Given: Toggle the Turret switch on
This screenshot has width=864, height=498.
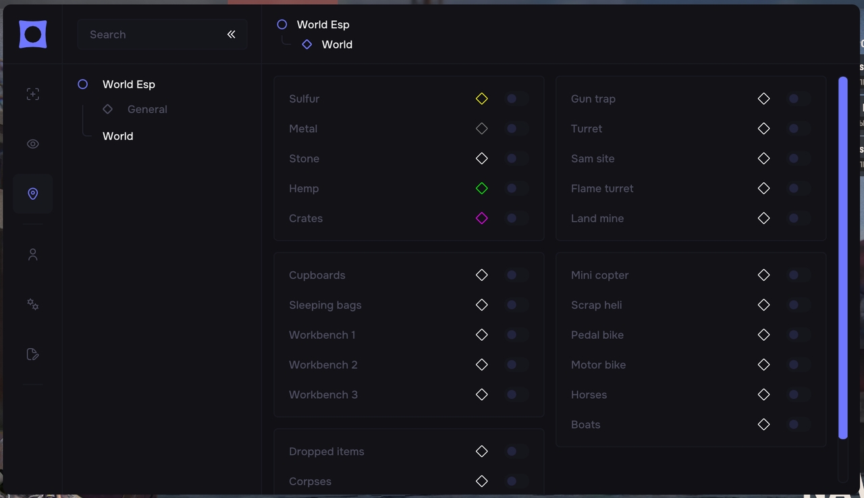Looking at the screenshot, I should pyautogui.click(x=799, y=129).
